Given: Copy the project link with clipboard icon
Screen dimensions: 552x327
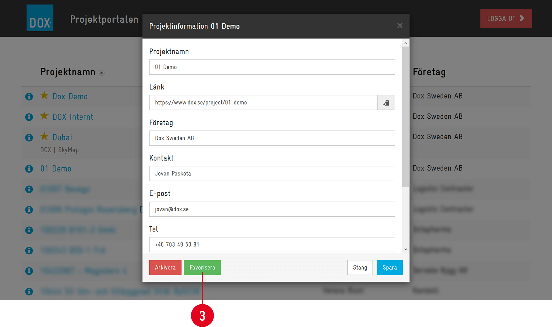Looking at the screenshot, I should (x=386, y=102).
